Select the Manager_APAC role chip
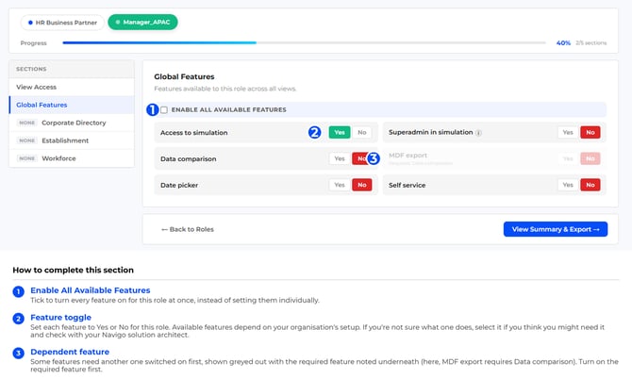The width and height of the screenshot is (632, 379). tap(142, 22)
